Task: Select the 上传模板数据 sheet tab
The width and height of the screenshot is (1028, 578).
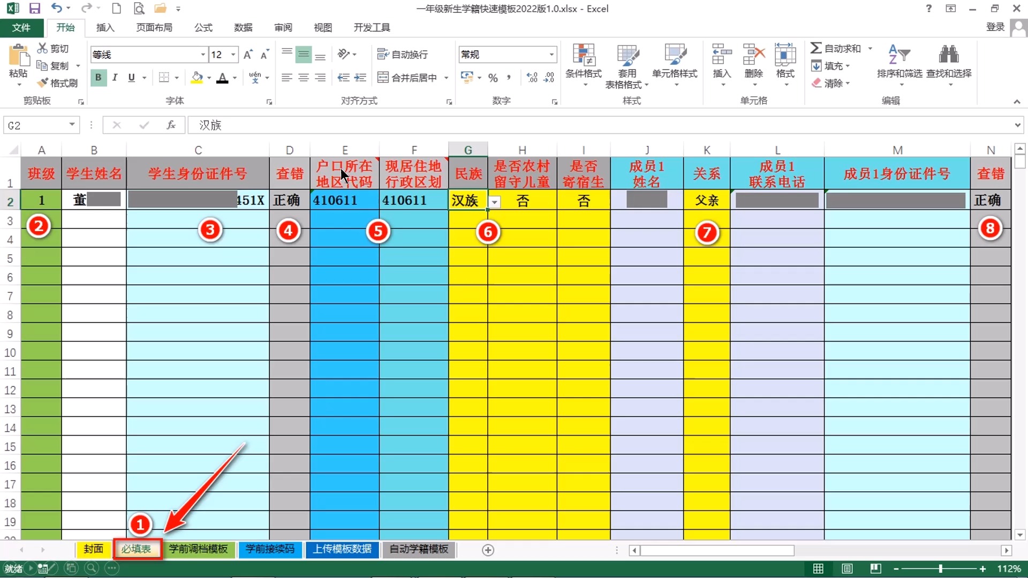Action: pos(342,549)
